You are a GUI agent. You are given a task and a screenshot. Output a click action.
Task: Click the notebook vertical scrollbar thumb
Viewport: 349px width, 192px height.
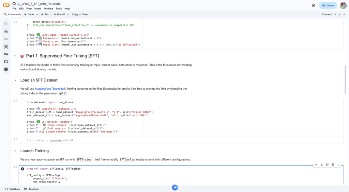(x=345, y=80)
